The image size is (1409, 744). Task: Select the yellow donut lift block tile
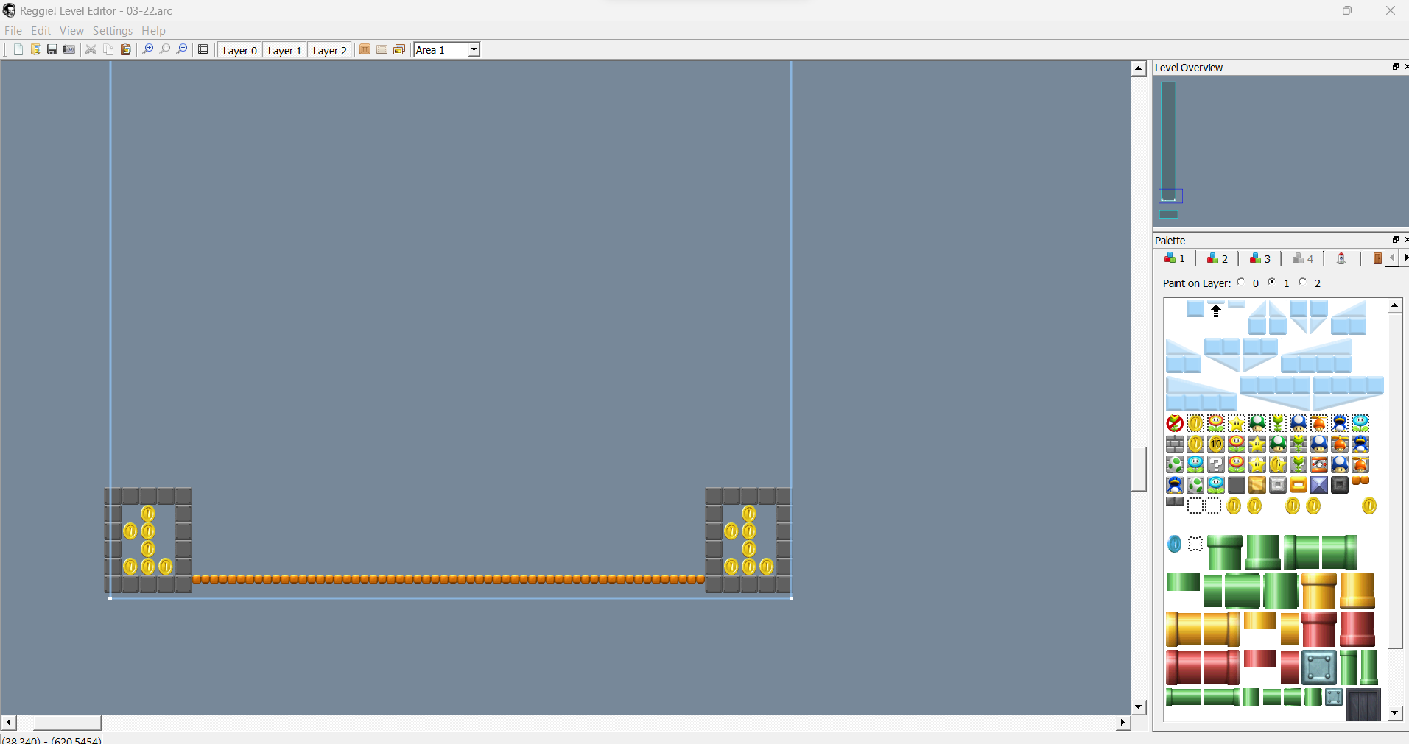[x=1299, y=485]
